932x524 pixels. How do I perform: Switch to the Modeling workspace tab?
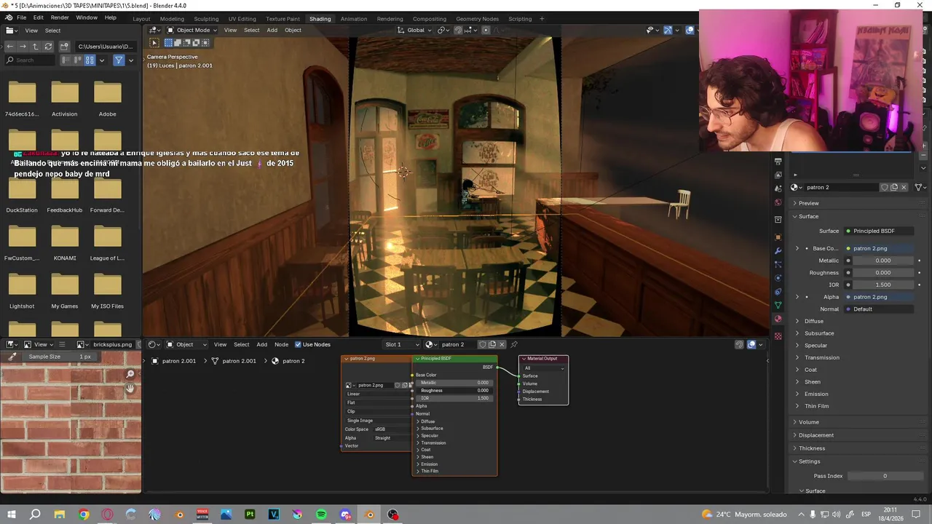(x=172, y=18)
